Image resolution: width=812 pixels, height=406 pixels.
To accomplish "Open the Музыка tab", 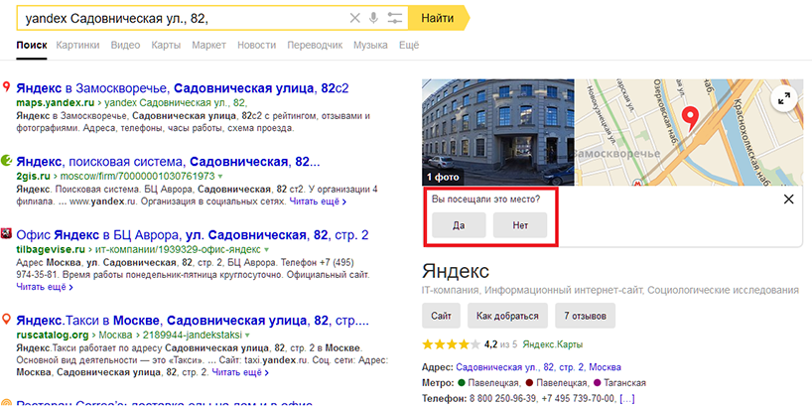I will [370, 45].
